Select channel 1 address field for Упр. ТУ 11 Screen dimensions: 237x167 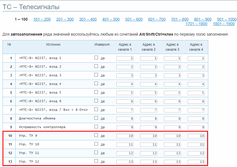point(125,153)
